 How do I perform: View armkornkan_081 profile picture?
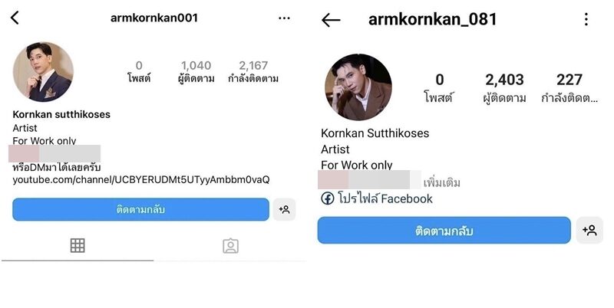click(x=358, y=87)
